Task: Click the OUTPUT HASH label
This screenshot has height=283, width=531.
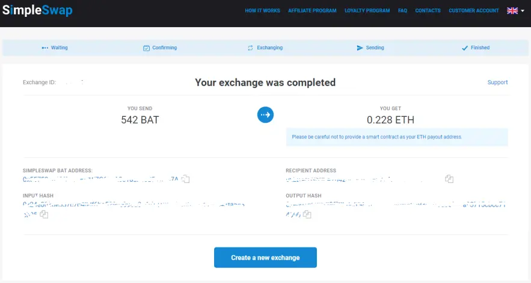Action: coord(304,196)
